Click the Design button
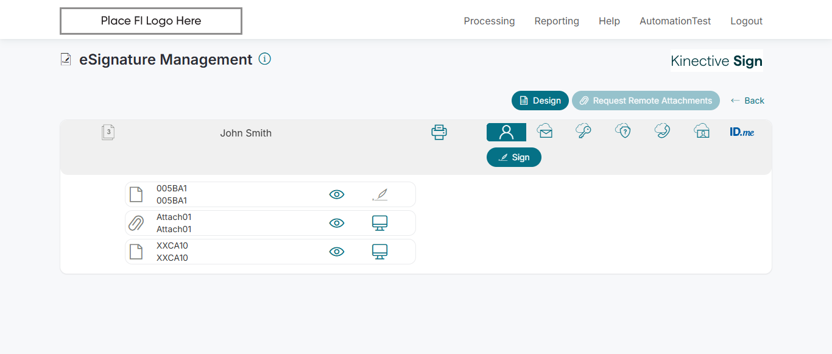Screen dimensions: 832x354 (540, 101)
